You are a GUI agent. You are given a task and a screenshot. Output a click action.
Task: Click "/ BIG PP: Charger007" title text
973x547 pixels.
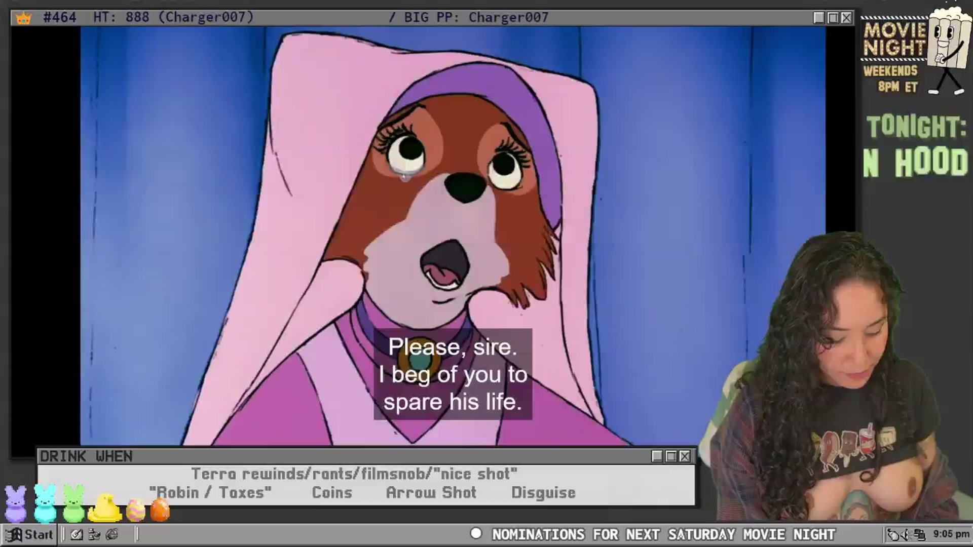tap(468, 18)
